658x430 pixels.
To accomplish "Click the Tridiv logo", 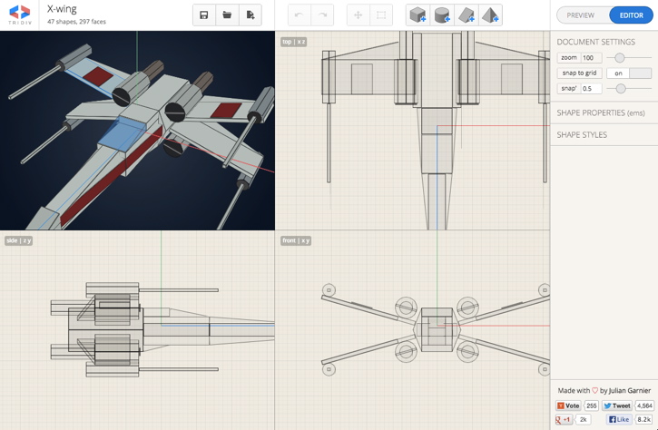I will click(x=19, y=15).
